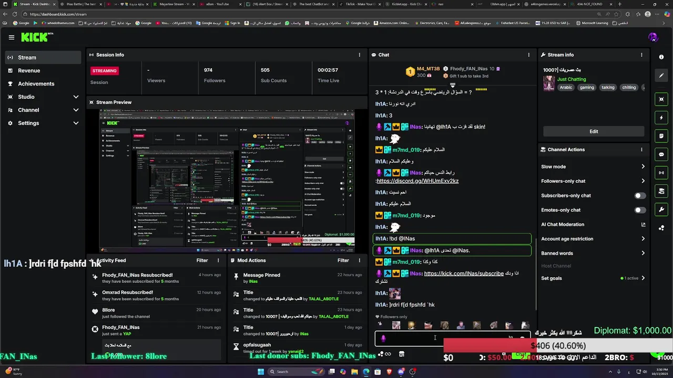The height and width of the screenshot is (378, 673).
Task: Open AI Chat Moderation external link icon
Action: [x=643, y=225]
